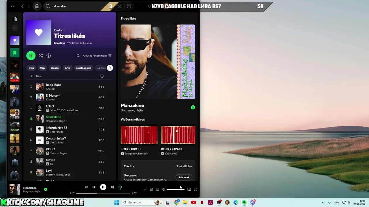Play the El Marsem track row
Image resolution: width=369 pixels, height=207 pixels.
[x=69, y=97]
